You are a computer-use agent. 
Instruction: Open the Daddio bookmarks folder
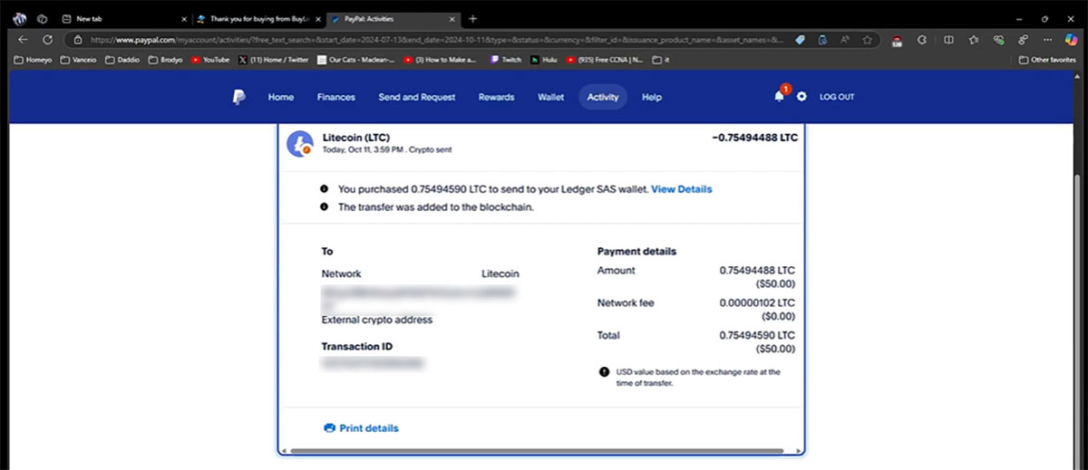[121, 60]
